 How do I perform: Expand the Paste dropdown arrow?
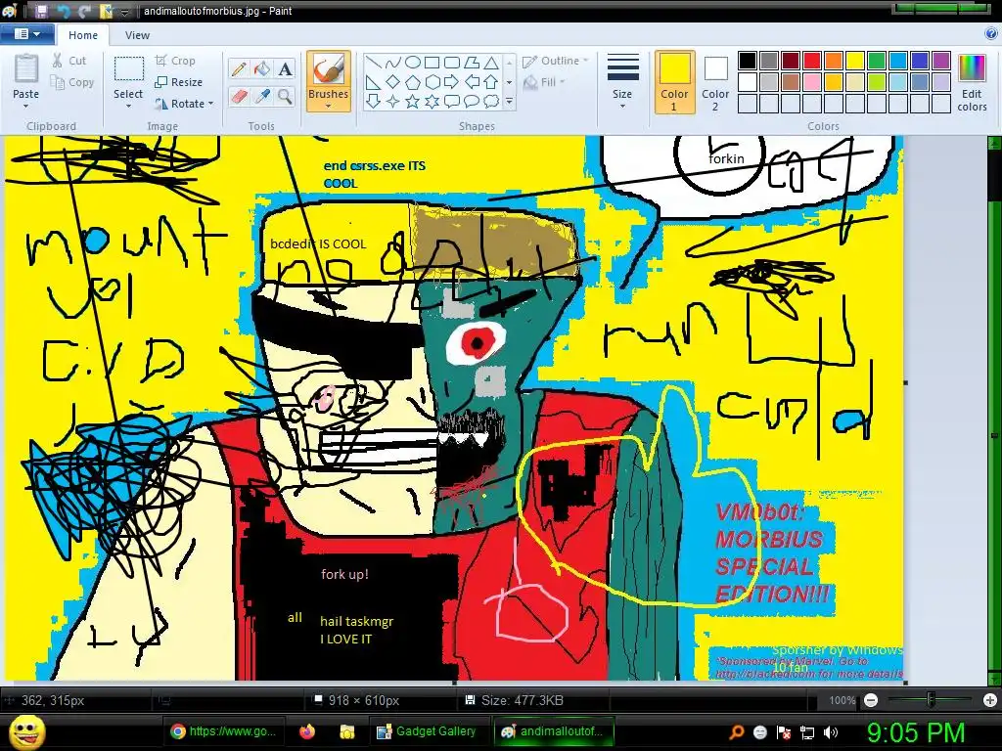pyautogui.click(x=26, y=108)
